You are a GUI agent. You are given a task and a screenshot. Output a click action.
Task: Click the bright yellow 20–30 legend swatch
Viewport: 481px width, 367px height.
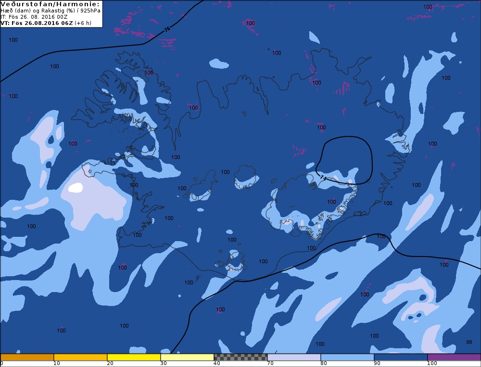coord(134,357)
